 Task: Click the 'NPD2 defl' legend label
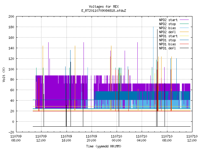click(167, 32)
